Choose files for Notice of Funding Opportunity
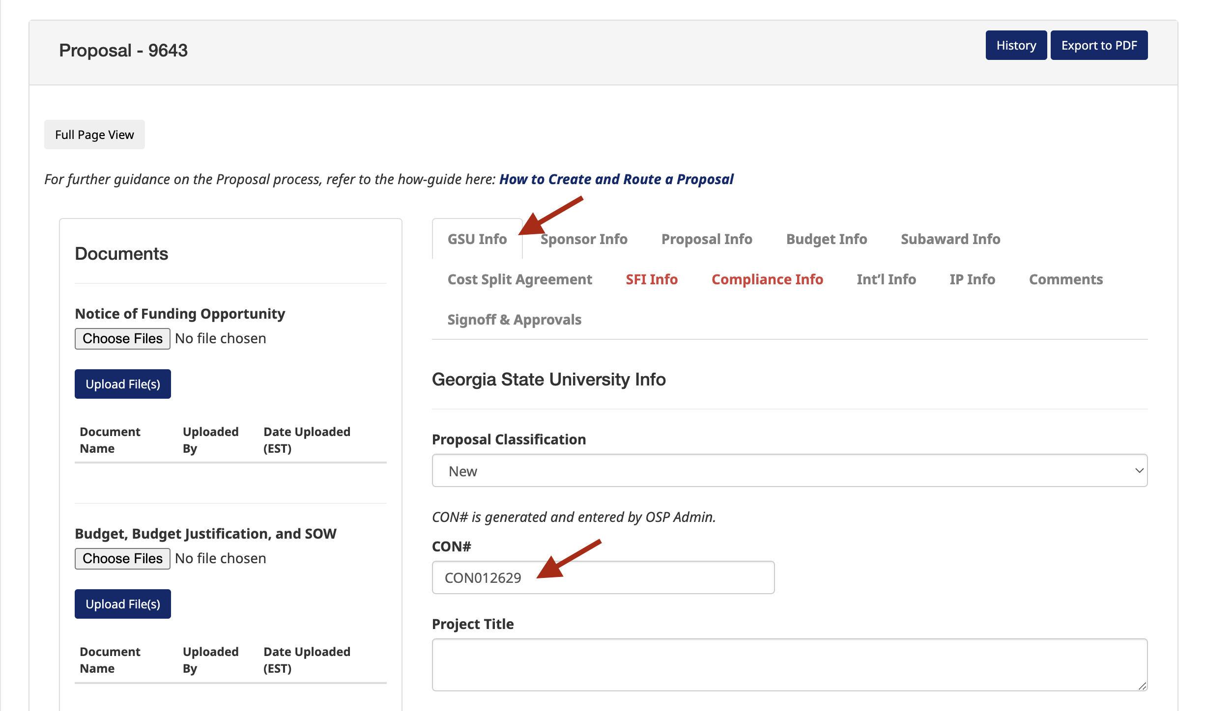Viewport: 1205px width, 711px height. click(x=122, y=339)
